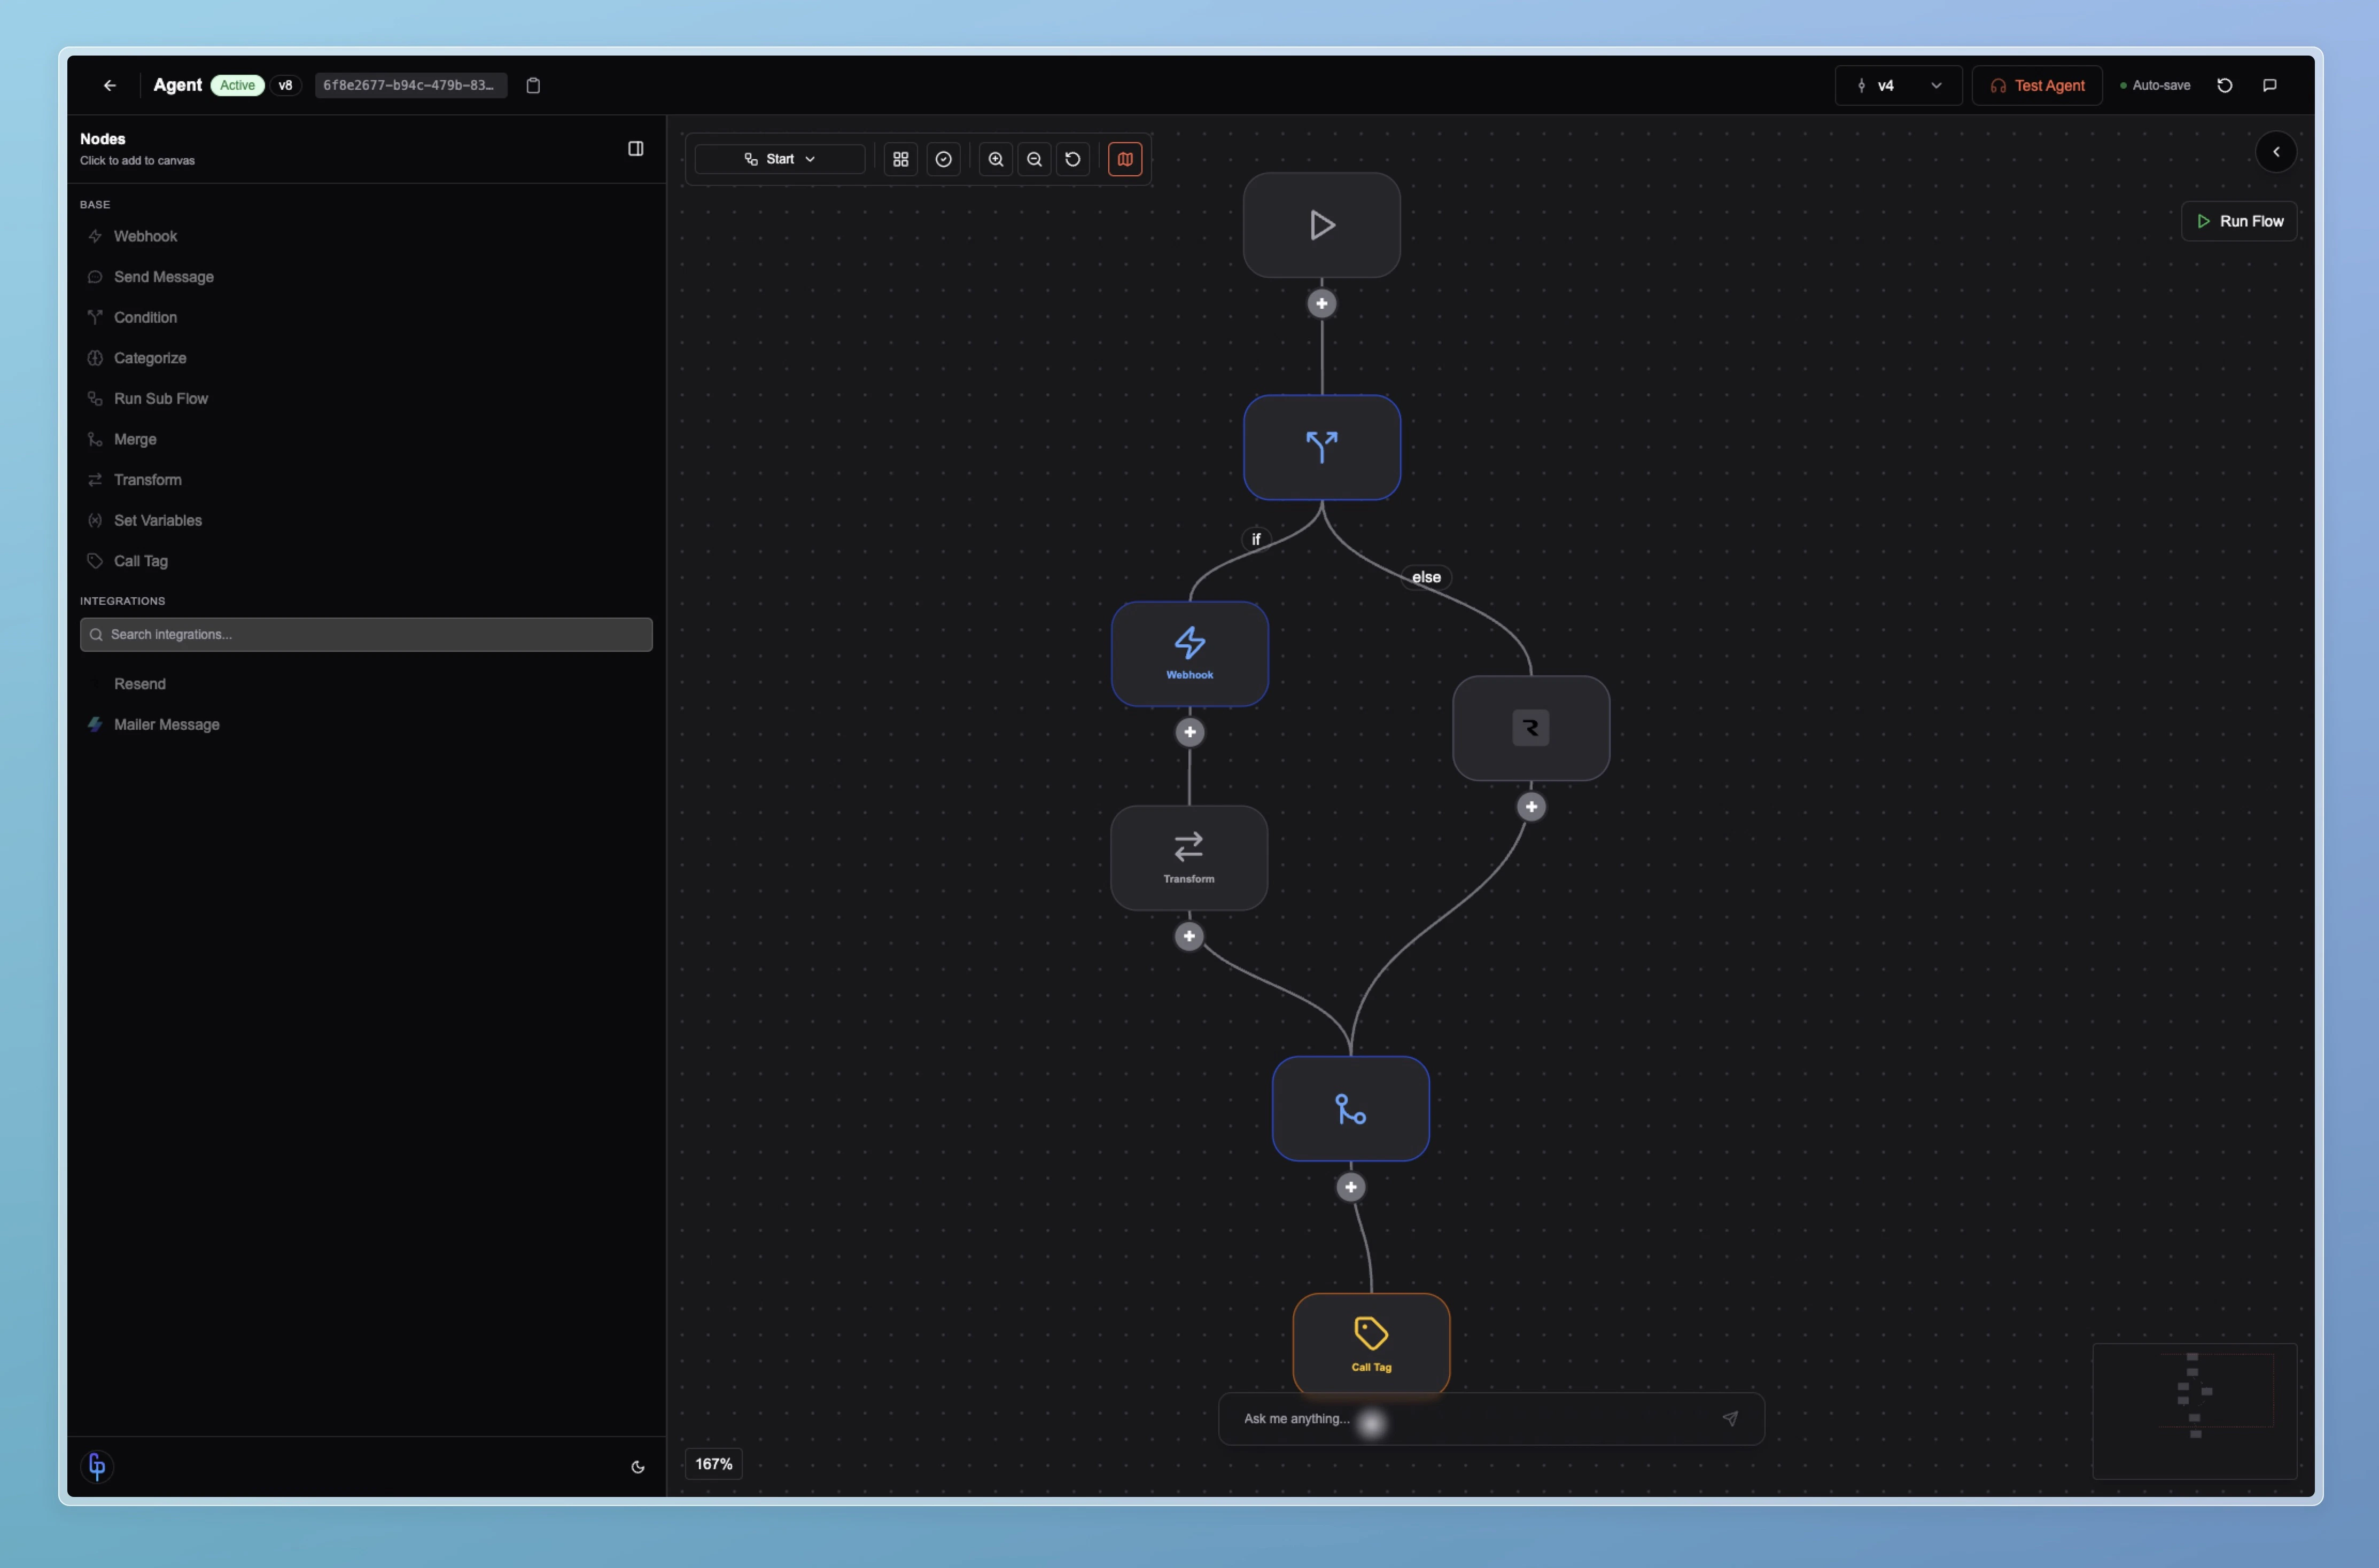Click the zoom-out magnifier on the canvas toolbar
The image size is (2379, 1568).
(x=1034, y=159)
